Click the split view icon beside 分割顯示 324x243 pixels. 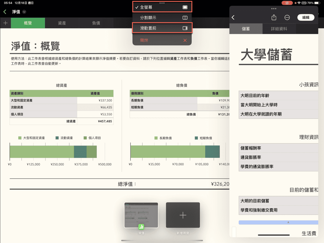pos(185,18)
